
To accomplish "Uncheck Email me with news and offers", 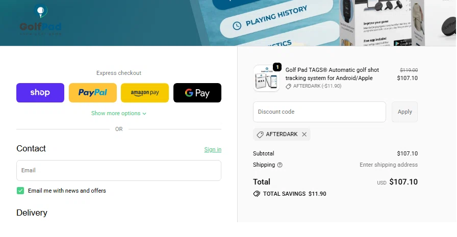I will (x=20, y=191).
